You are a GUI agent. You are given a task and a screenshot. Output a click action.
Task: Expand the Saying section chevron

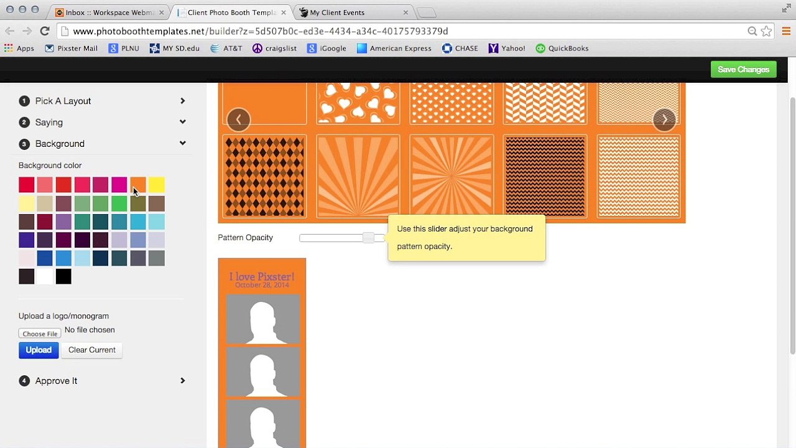point(183,122)
